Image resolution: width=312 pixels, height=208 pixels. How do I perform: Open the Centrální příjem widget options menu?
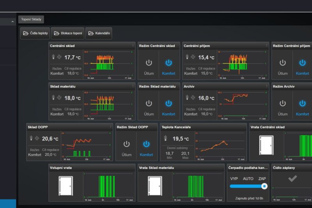tap(267, 46)
